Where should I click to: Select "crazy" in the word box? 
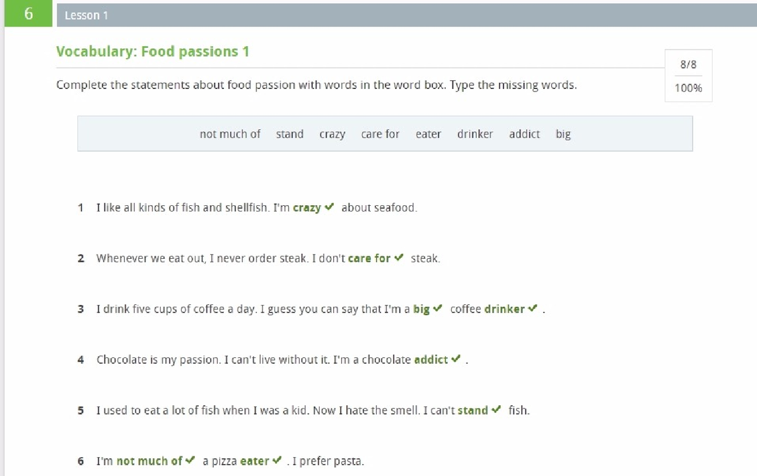(332, 134)
